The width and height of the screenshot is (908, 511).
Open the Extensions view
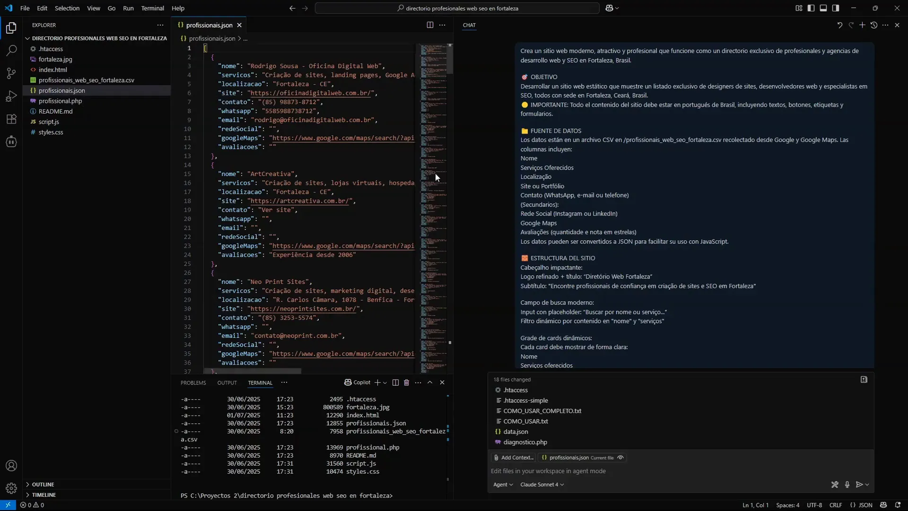click(11, 119)
